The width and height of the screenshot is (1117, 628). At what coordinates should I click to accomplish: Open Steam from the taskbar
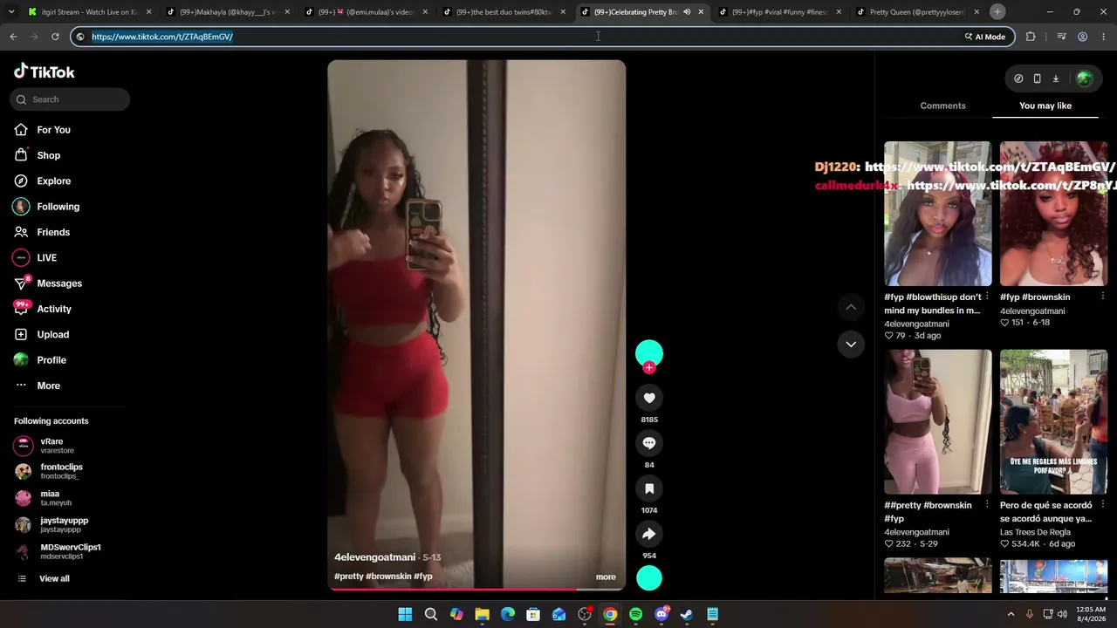(687, 614)
